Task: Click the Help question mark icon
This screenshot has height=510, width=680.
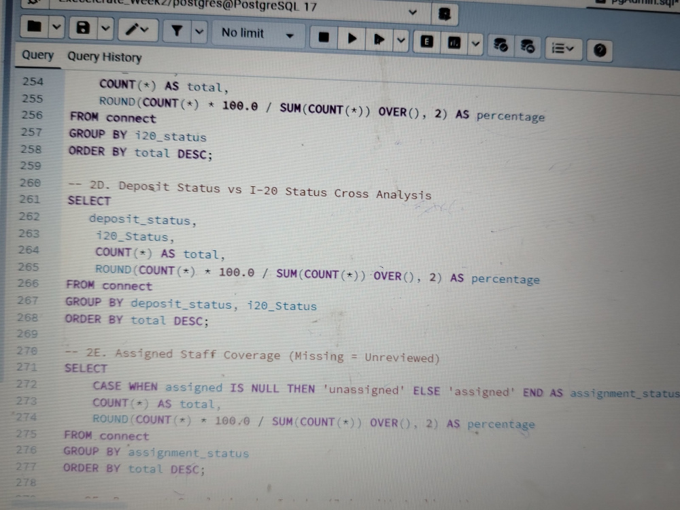Action: point(600,50)
